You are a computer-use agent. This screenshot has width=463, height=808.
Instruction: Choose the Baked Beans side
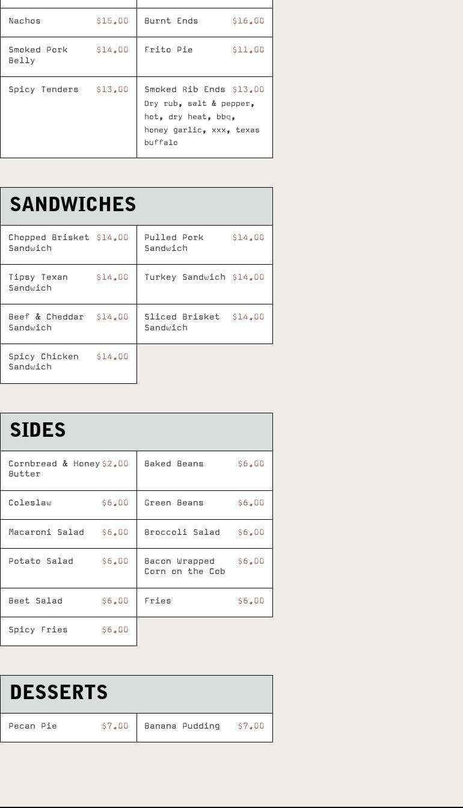point(174,464)
